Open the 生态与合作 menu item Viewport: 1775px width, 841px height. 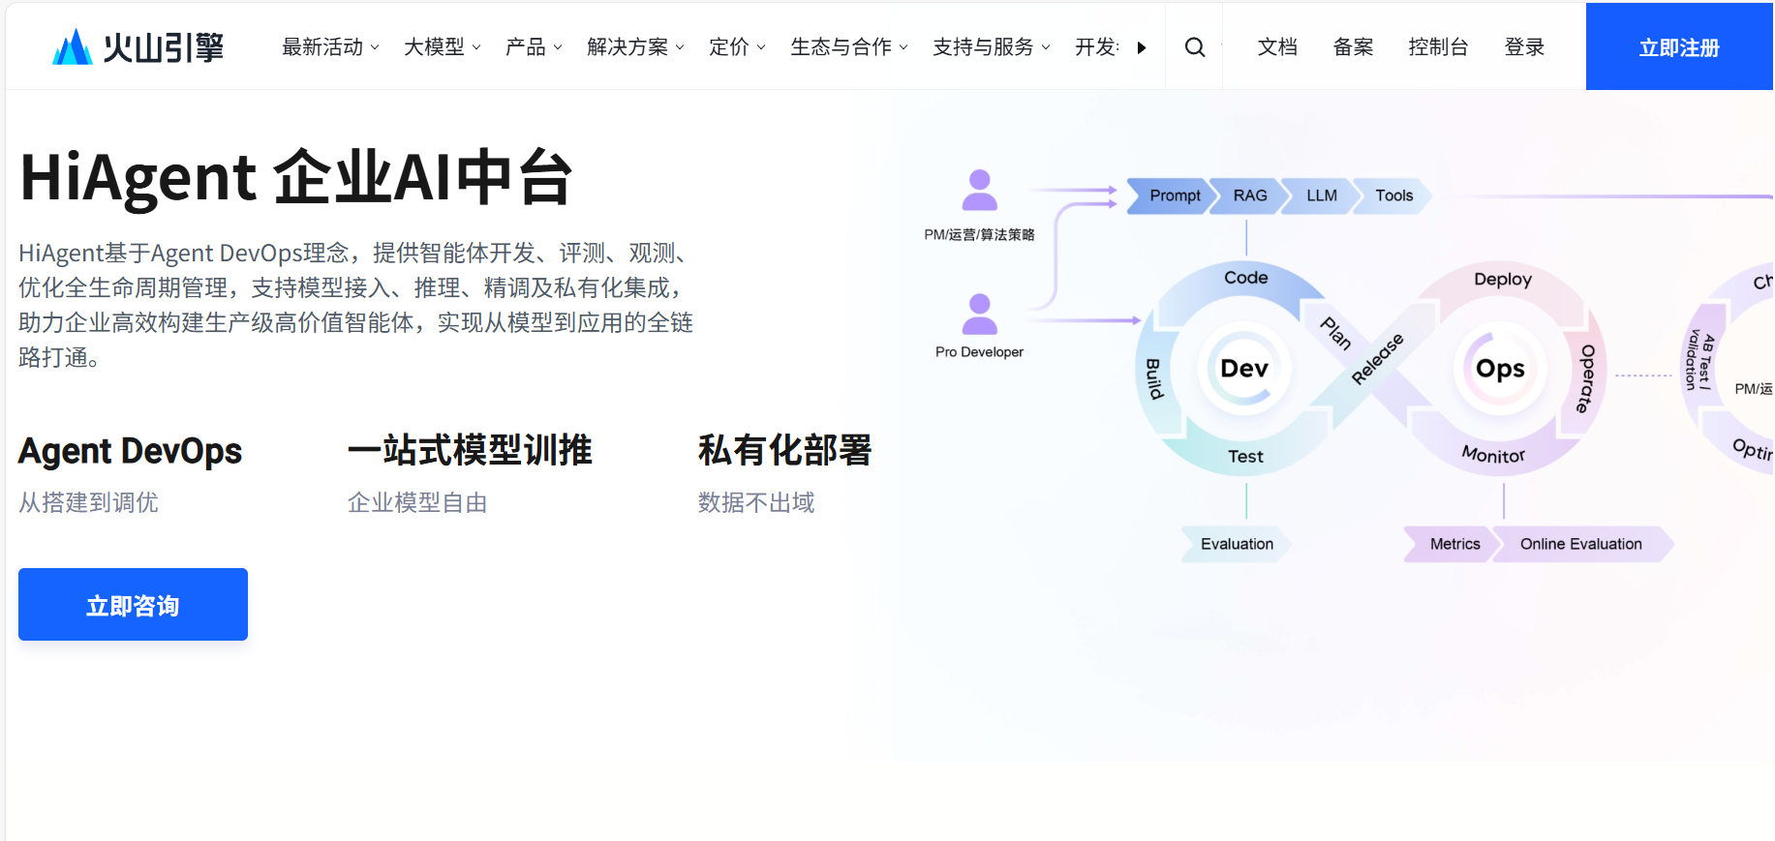848,47
